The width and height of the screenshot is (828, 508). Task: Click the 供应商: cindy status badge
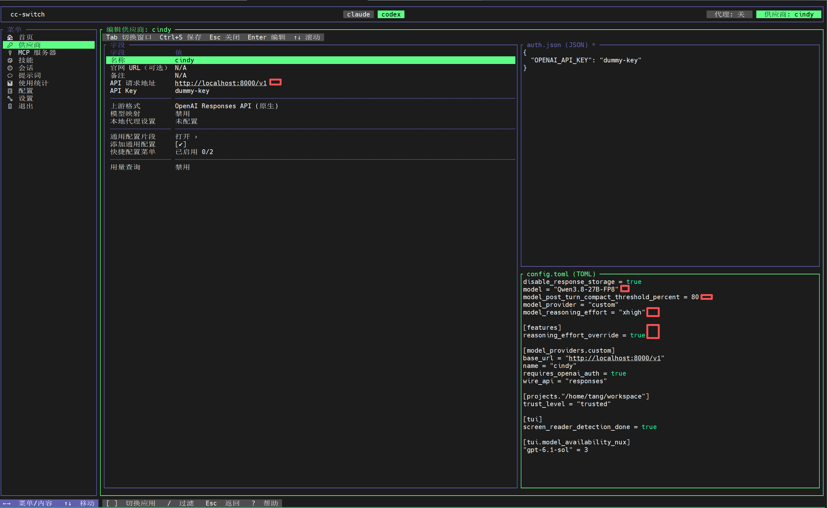click(789, 14)
